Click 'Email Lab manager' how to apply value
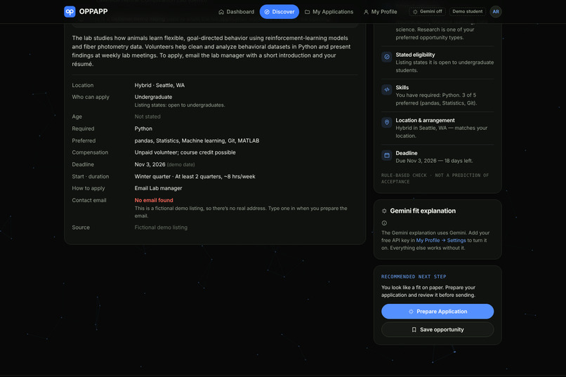Screen dimensions: 566x377 click(158, 188)
